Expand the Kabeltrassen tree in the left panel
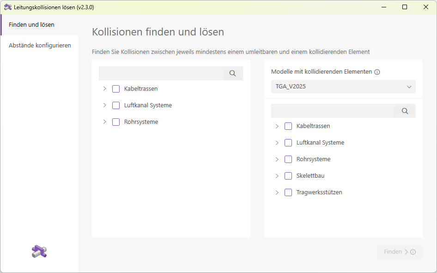 tap(104, 88)
